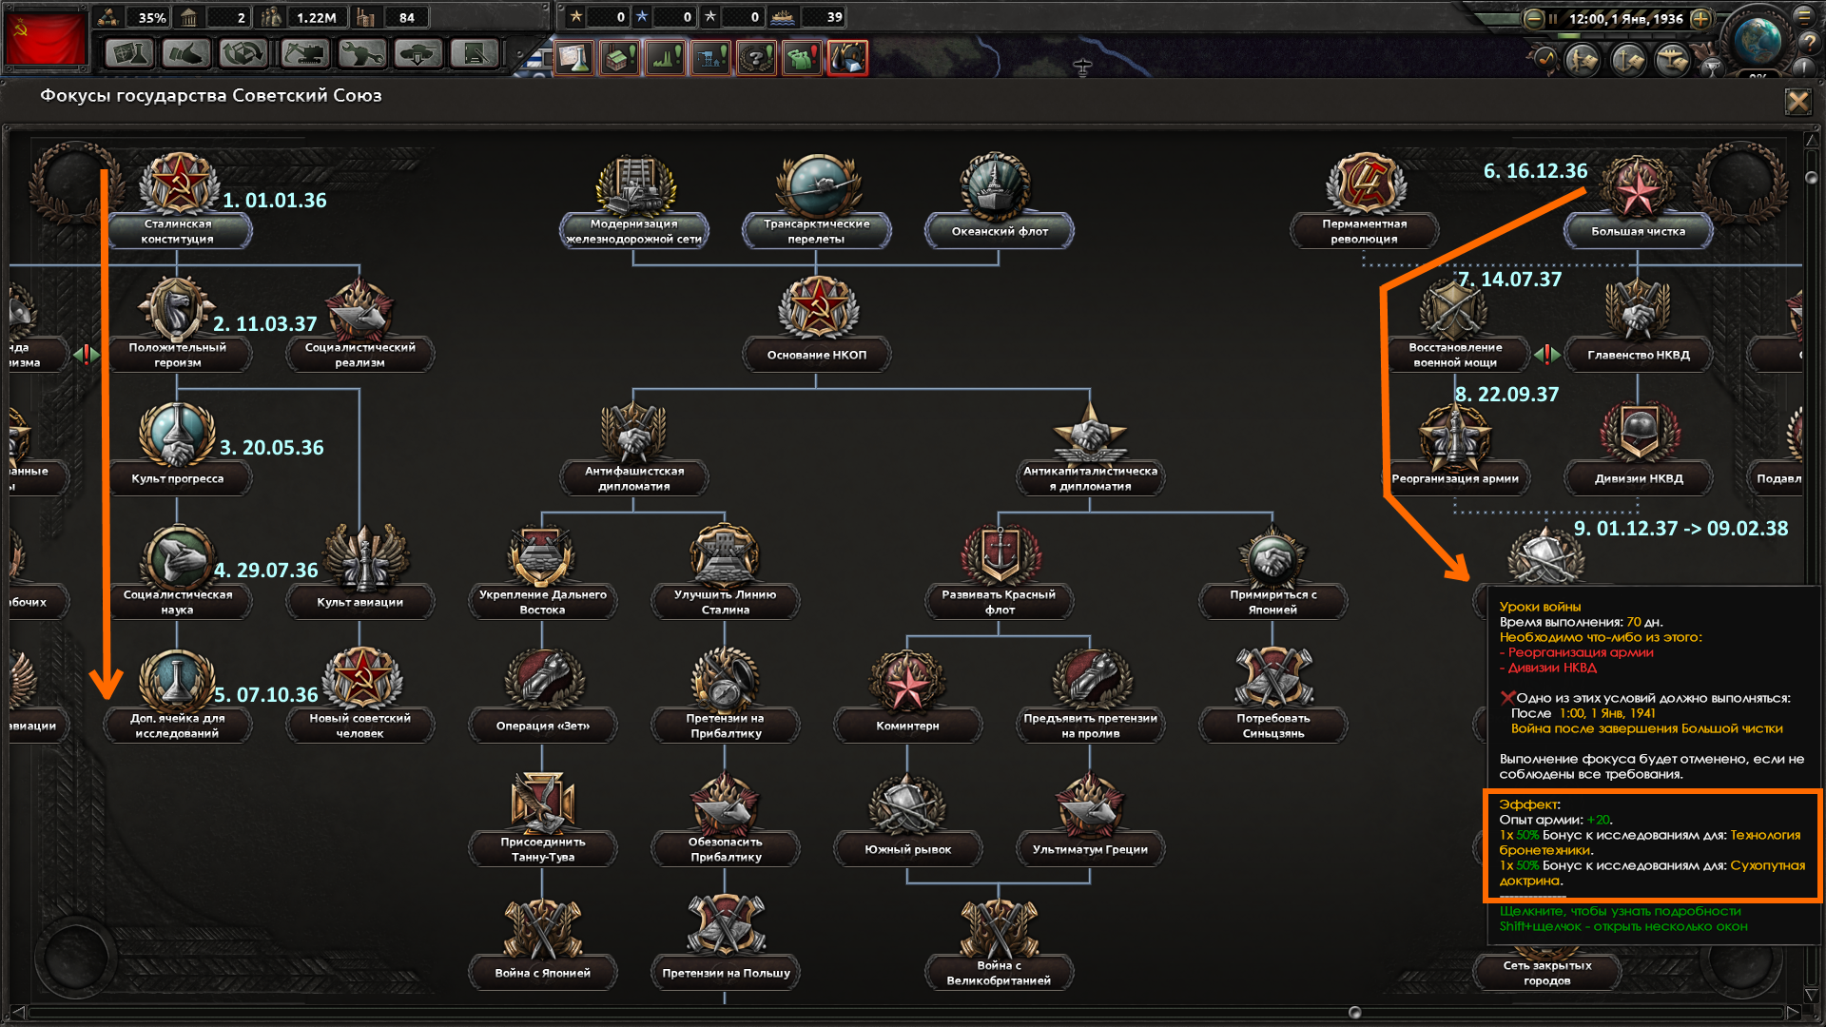This screenshot has width=1826, height=1027.
Task: Select the Перманентная революция focus icon
Action: (x=1364, y=183)
